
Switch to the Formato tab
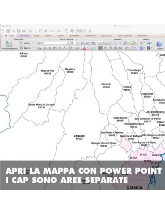[24, 36]
